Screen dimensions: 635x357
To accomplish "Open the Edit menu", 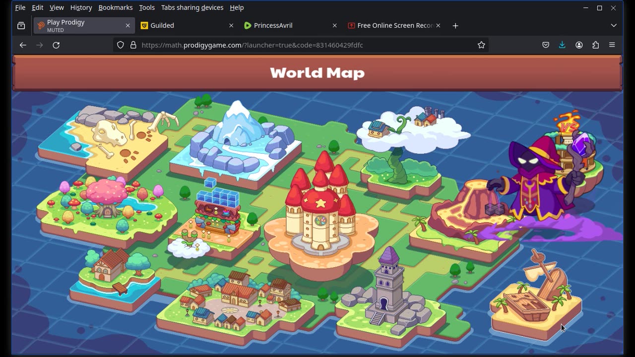I will (38, 7).
